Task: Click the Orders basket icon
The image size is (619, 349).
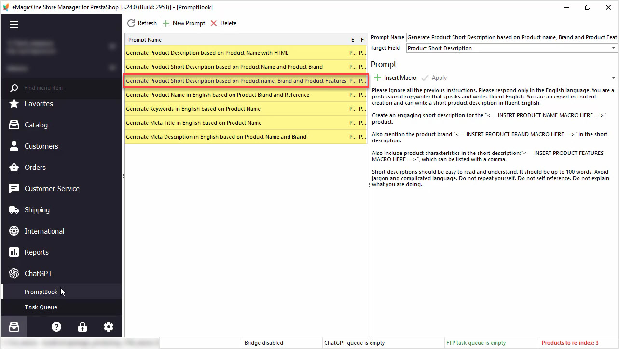Action: [14, 168]
